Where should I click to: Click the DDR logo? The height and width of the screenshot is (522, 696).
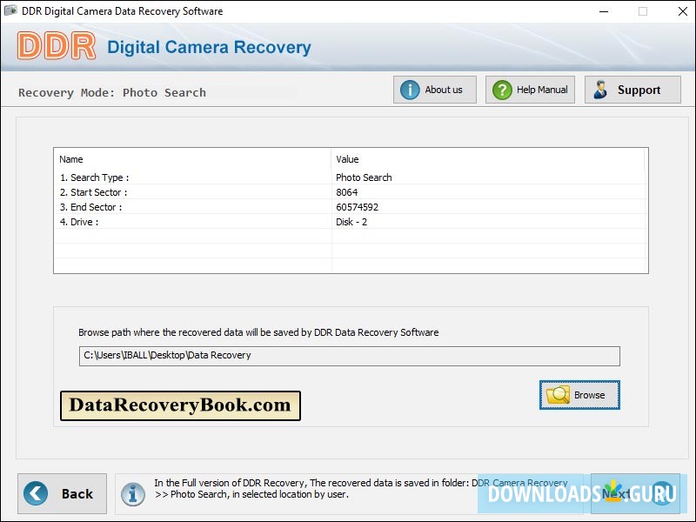[57, 45]
